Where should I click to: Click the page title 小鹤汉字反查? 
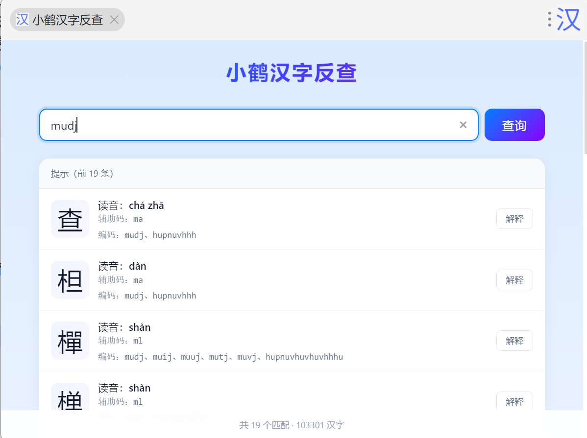click(x=292, y=72)
